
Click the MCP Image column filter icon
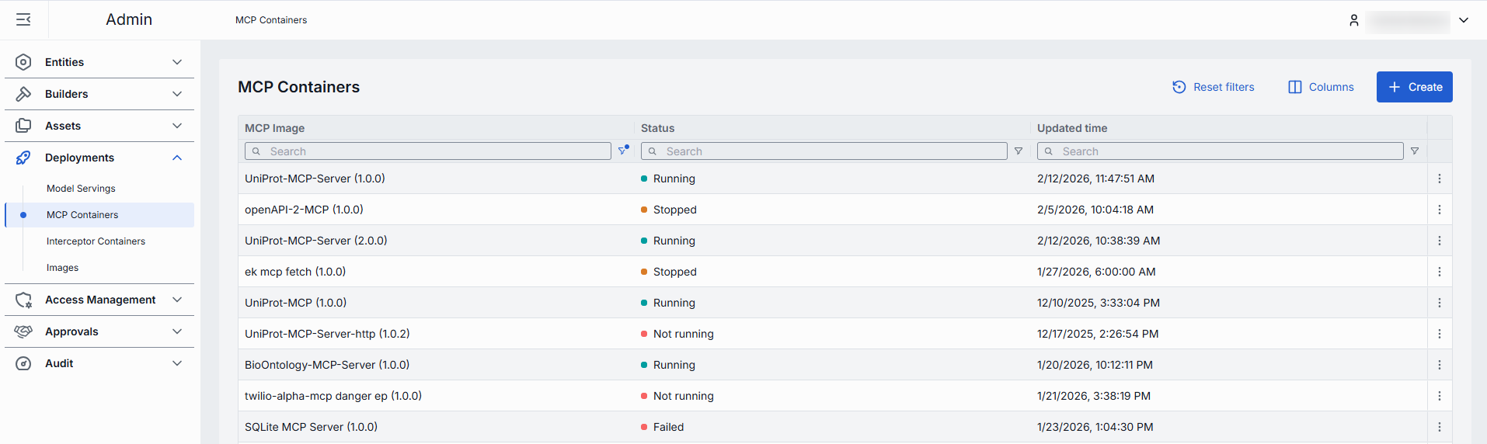click(623, 151)
